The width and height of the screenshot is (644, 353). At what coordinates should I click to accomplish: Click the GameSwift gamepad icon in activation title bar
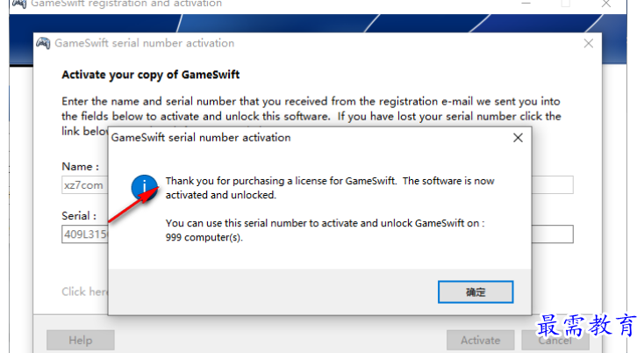43,43
